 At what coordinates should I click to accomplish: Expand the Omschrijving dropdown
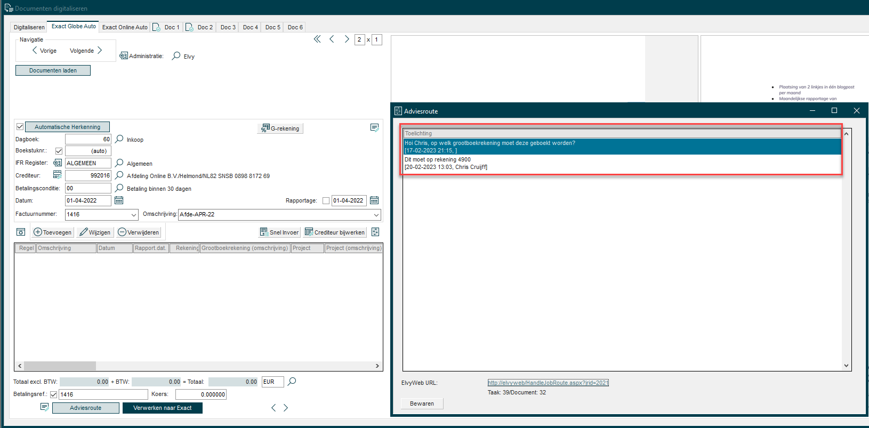pyautogui.click(x=376, y=215)
